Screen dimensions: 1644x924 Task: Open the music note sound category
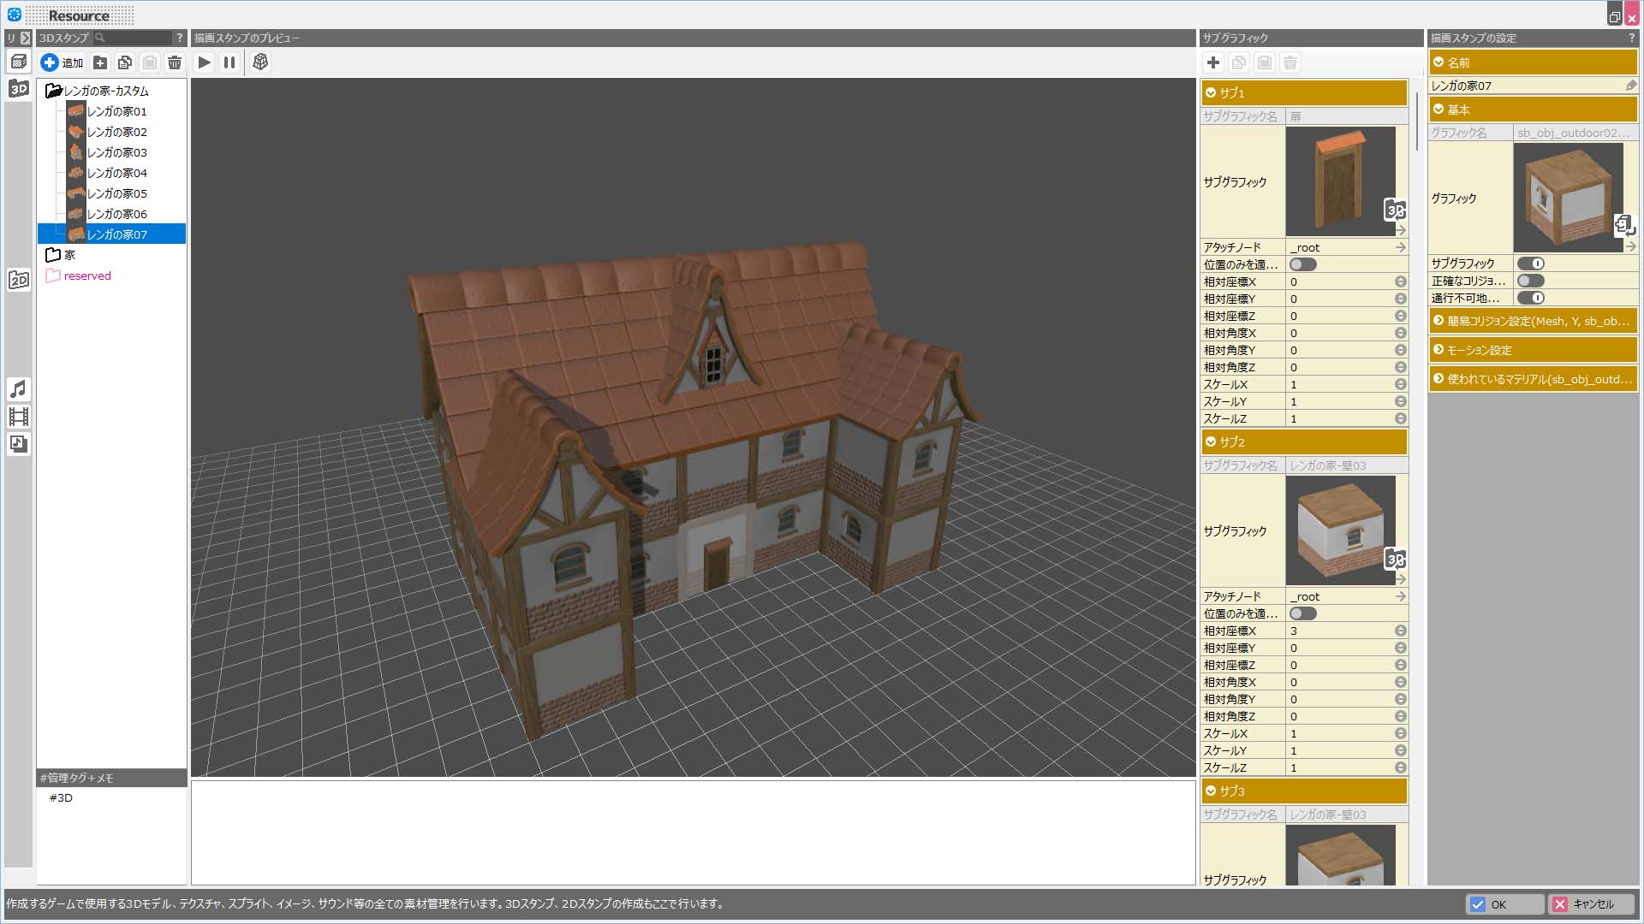[x=19, y=389]
